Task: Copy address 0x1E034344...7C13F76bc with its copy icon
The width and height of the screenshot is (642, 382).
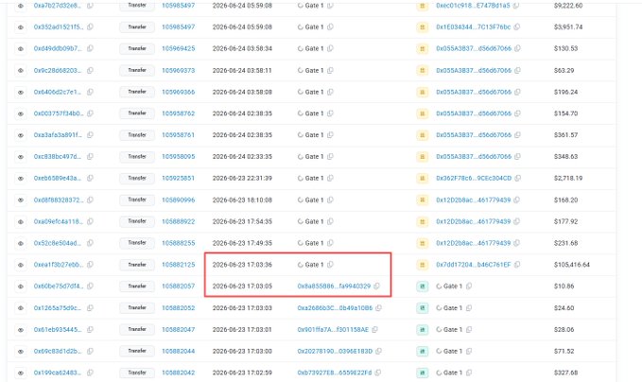Action: pyautogui.click(x=517, y=26)
